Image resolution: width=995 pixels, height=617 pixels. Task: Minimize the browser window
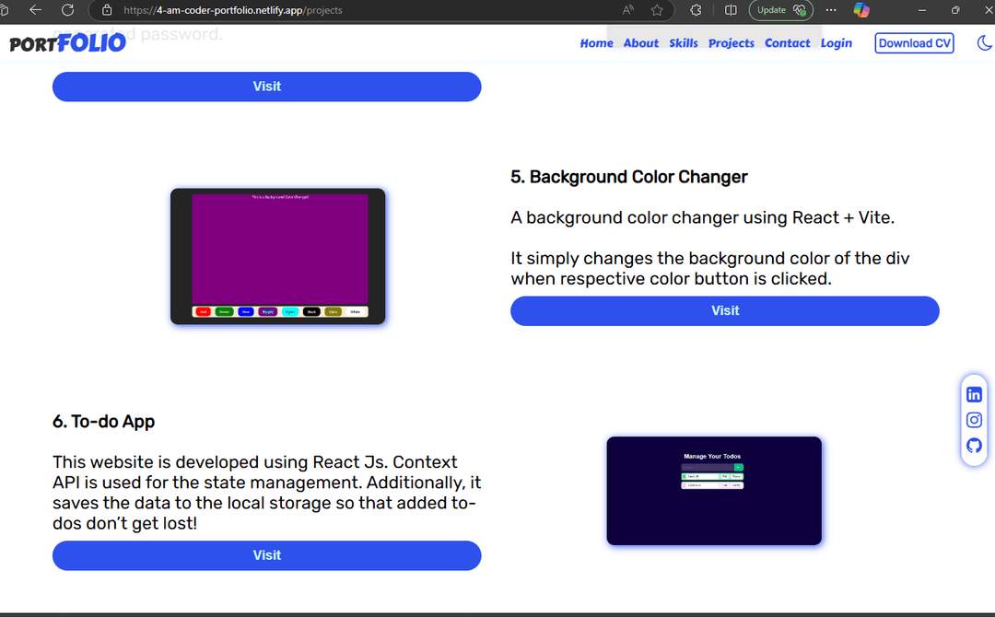click(x=922, y=10)
